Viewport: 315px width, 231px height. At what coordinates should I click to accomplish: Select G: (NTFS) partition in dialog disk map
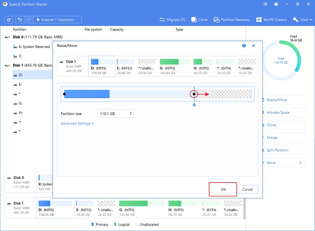pos(175,67)
